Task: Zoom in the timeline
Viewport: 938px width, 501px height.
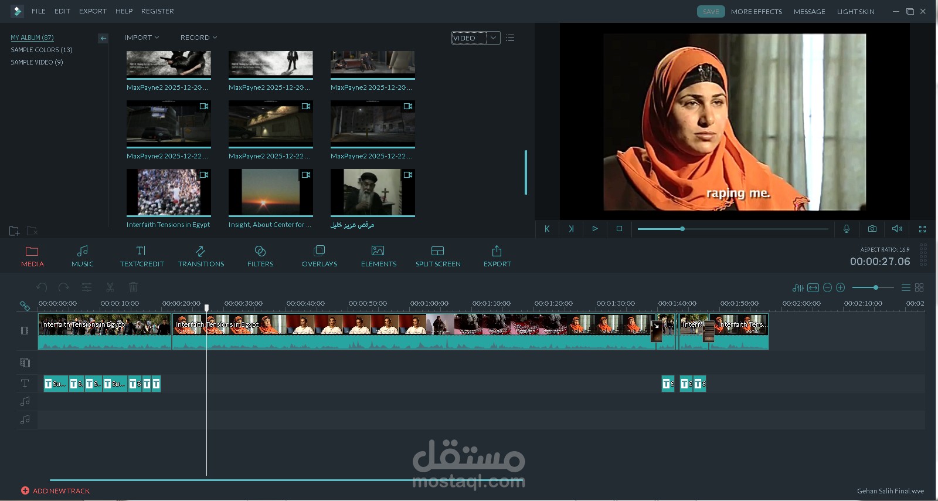Action: (x=841, y=287)
